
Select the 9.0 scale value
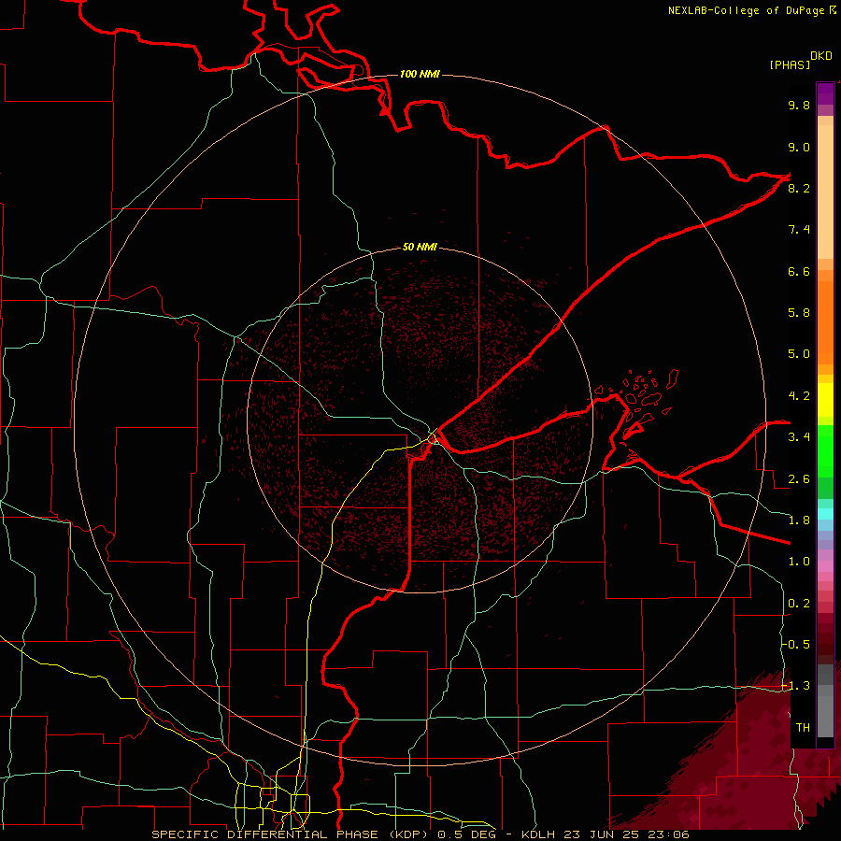pyautogui.click(x=799, y=147)
